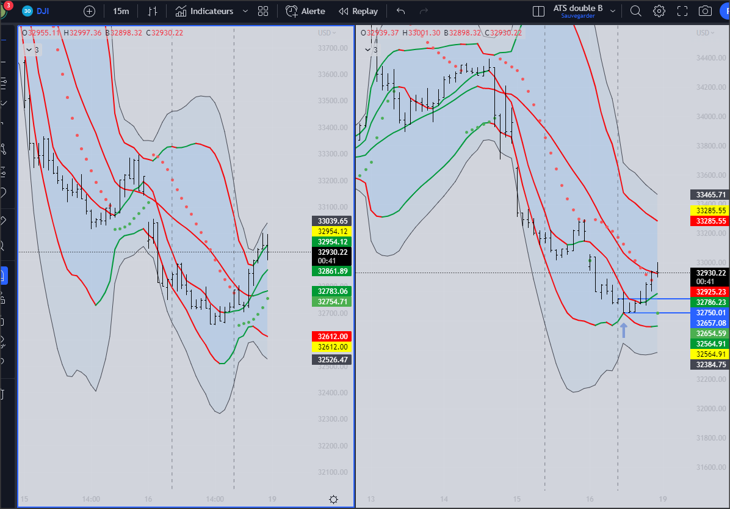Click the 33465.71 price label on right chart
The image size is (730, 509).
[710, 195]
